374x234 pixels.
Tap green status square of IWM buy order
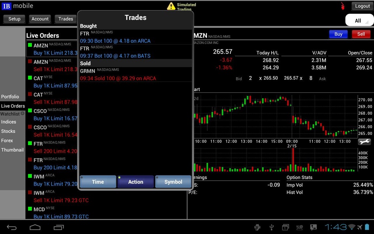(30, 176)
